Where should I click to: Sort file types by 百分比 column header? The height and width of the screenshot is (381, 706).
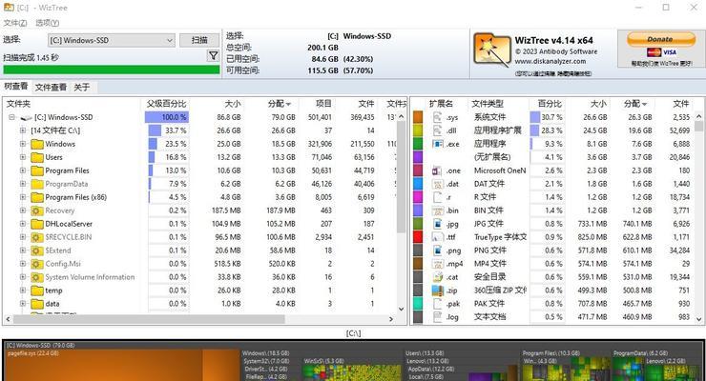tap(550, 104)
